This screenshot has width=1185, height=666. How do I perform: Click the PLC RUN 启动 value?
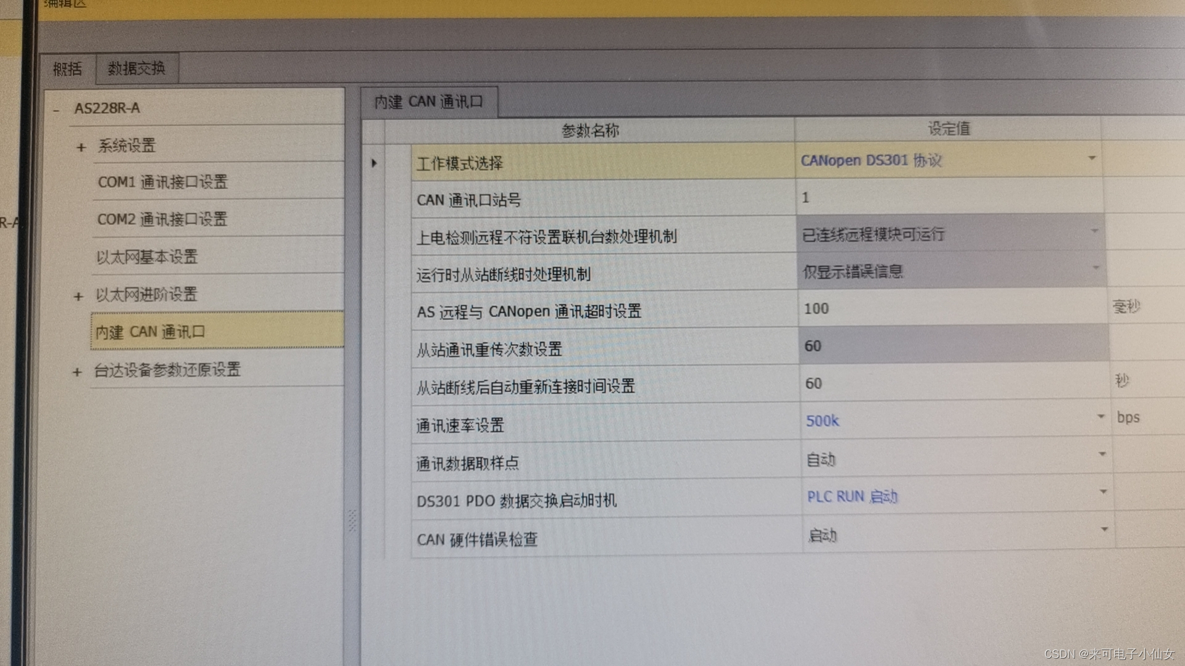tap(852, 496)
